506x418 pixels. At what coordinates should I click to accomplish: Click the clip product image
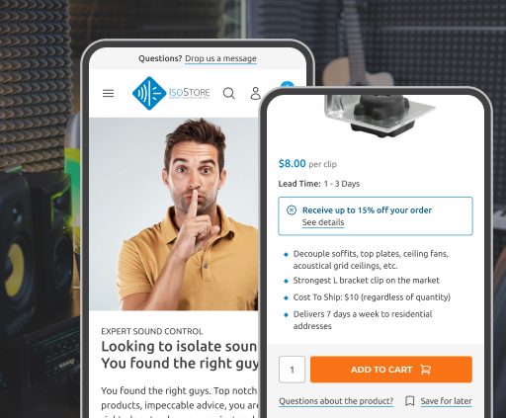tap(379, 116)
